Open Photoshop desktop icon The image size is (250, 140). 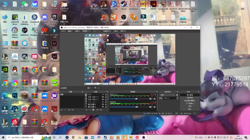click(15, 98)
